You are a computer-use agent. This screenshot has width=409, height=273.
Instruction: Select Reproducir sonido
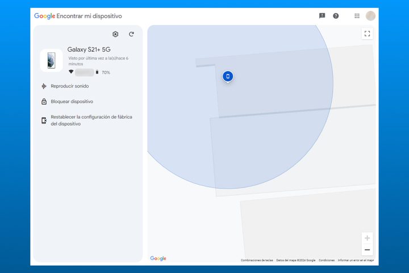70,86
